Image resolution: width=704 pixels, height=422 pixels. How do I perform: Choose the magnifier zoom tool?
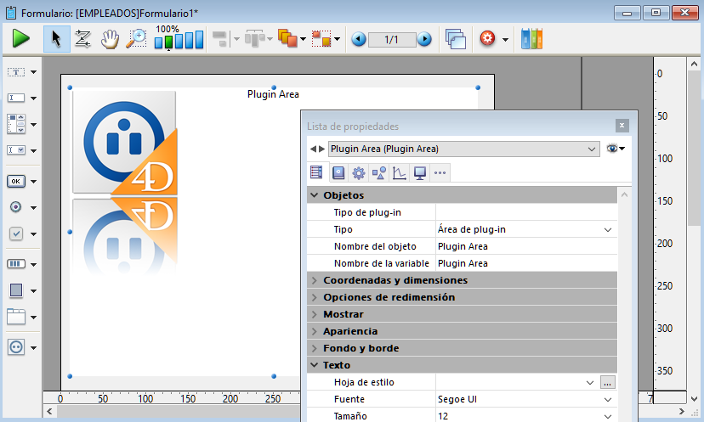click(136, 39)
